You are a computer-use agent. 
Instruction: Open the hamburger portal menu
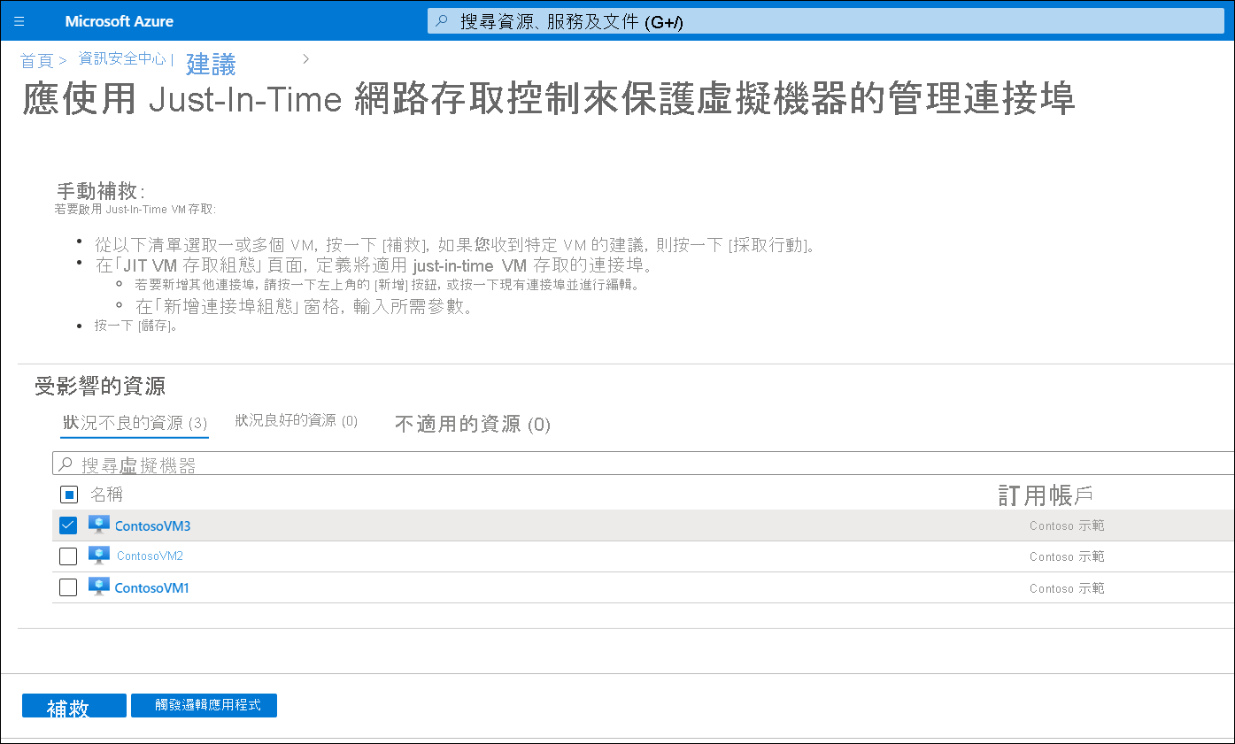click(x=19, y=21)
